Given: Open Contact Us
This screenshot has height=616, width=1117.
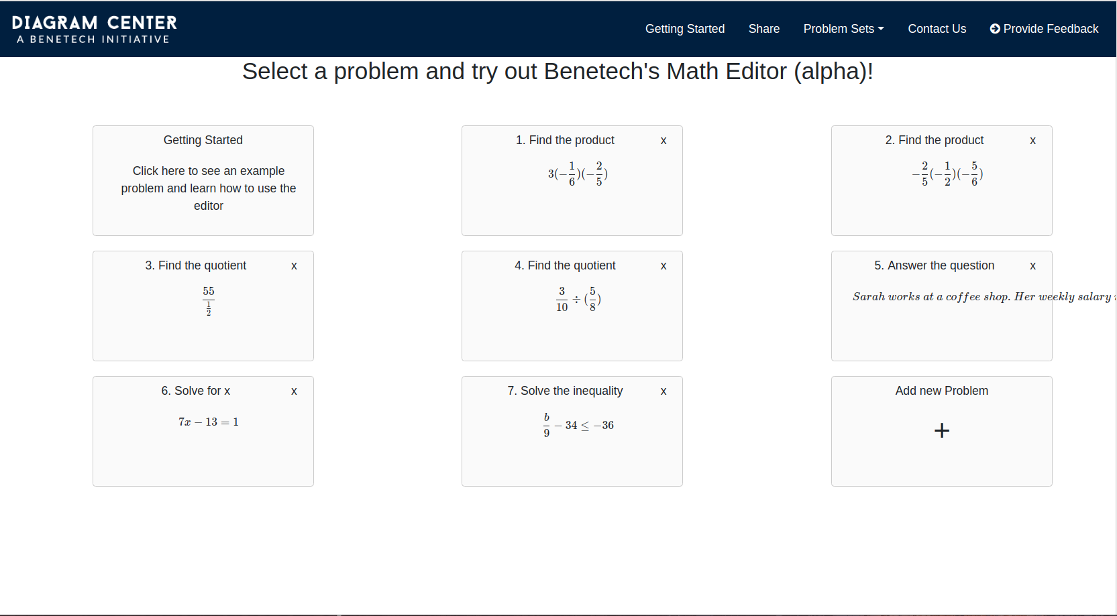Looking at the screenshot, I should [937, 28].
